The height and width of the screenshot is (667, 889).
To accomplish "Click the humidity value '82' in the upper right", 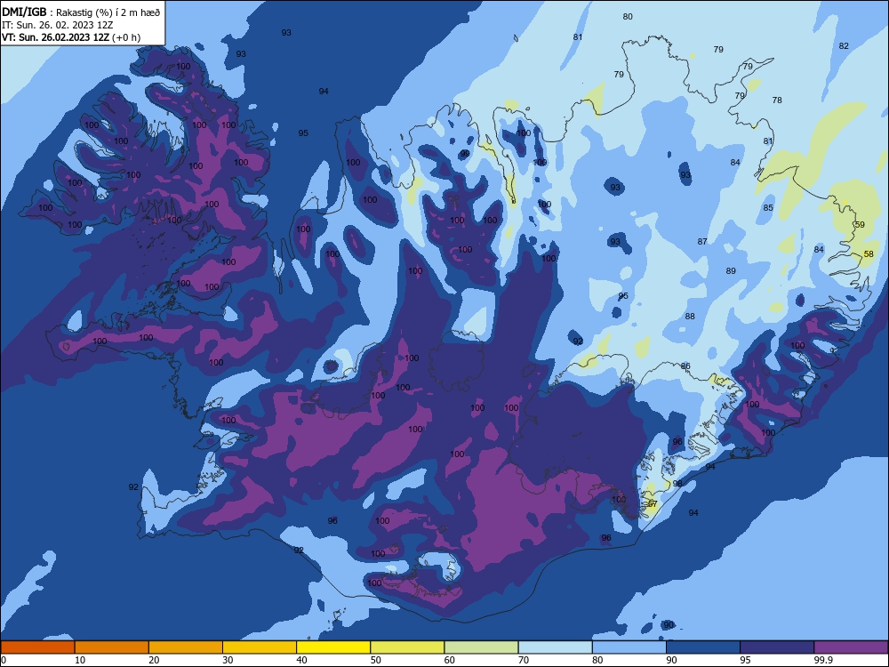I will [844, 46].
